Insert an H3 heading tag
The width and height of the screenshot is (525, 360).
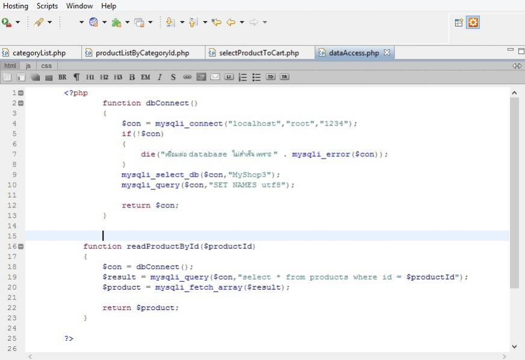click(118, 77)
